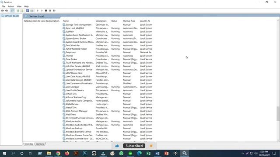This screenshot has width=280, height=157.
Task: Launch Photoshop from the taskbar
Action: coord(85,153)
